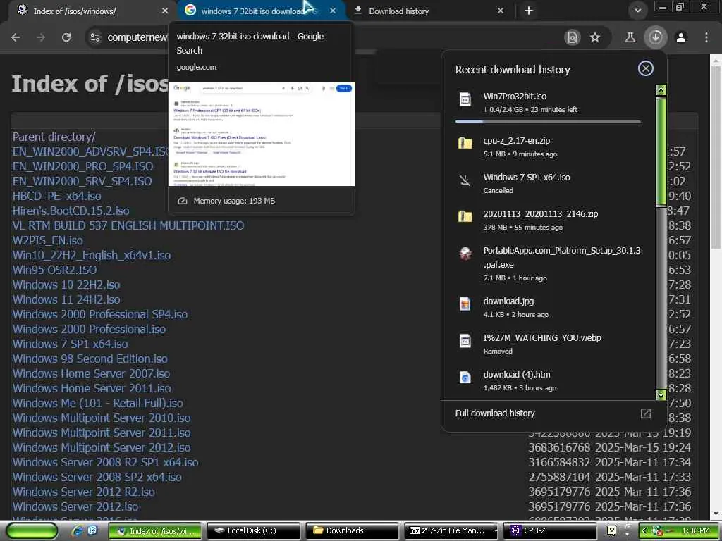Click the download list scroll up arrow
Image resolution: width=722 pixels, height=541 pixels.
point(661,90)
